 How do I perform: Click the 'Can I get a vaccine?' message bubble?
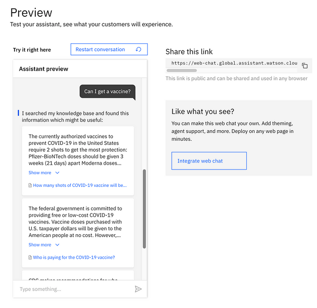tap(107, 91)
